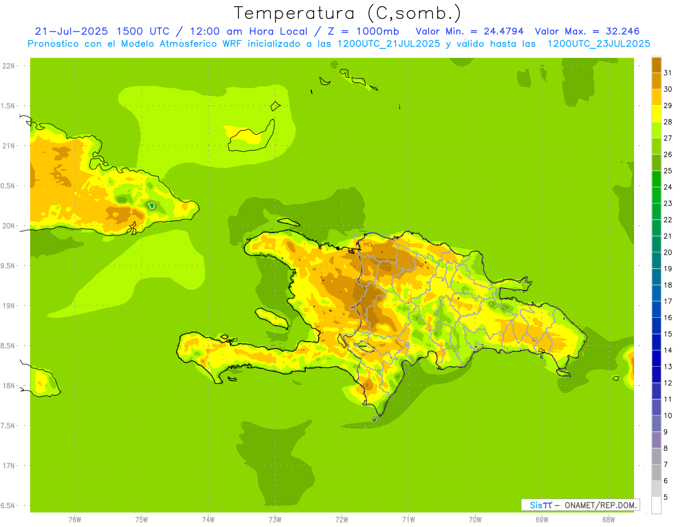
Task: Select the gray legend color between 6 and 7
Action: 656,472
